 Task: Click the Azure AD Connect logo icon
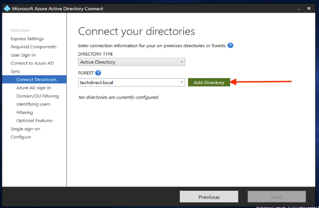[x=7, y=8]
